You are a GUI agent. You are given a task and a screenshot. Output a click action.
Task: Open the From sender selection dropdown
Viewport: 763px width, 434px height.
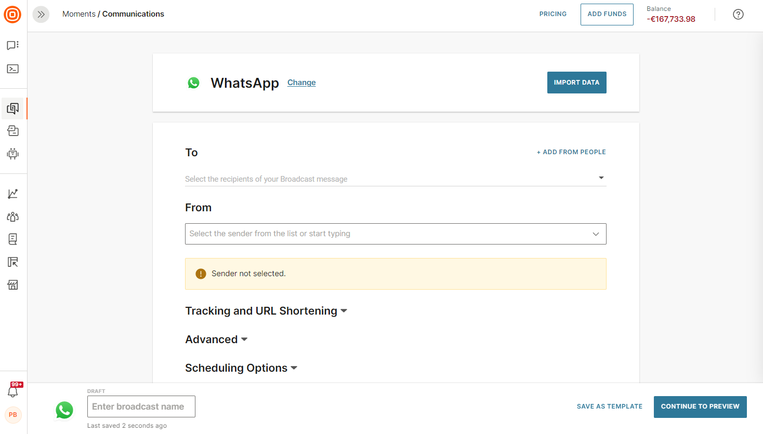click(395, 234)
